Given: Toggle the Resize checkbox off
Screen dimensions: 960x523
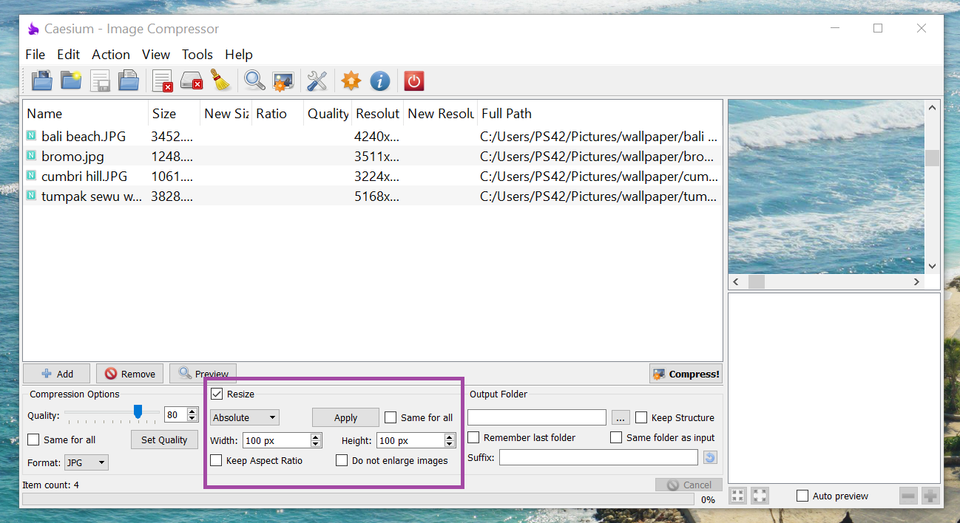Looking at the screenshot, I should [x=217, y=393].
